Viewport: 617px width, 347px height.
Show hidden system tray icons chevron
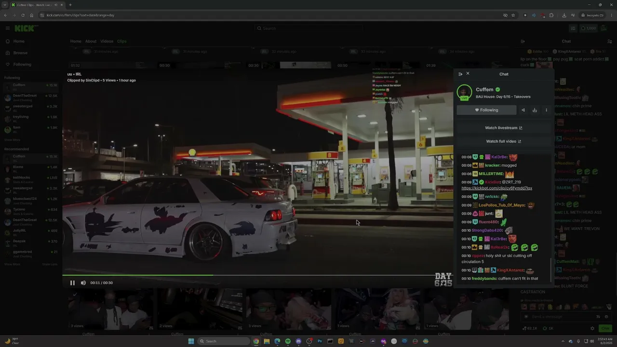(x=563, y=341)
